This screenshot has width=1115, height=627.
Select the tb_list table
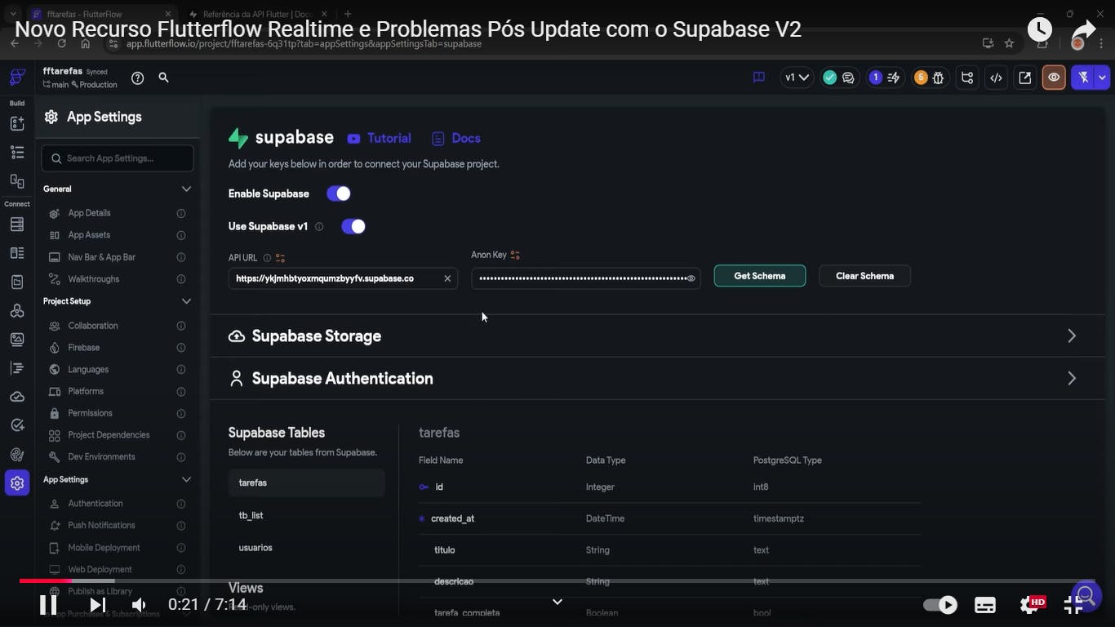point(251,515)
